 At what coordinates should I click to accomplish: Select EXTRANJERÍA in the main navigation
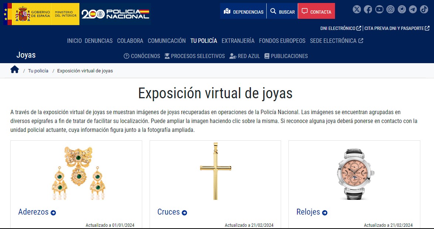pos(238,41)
